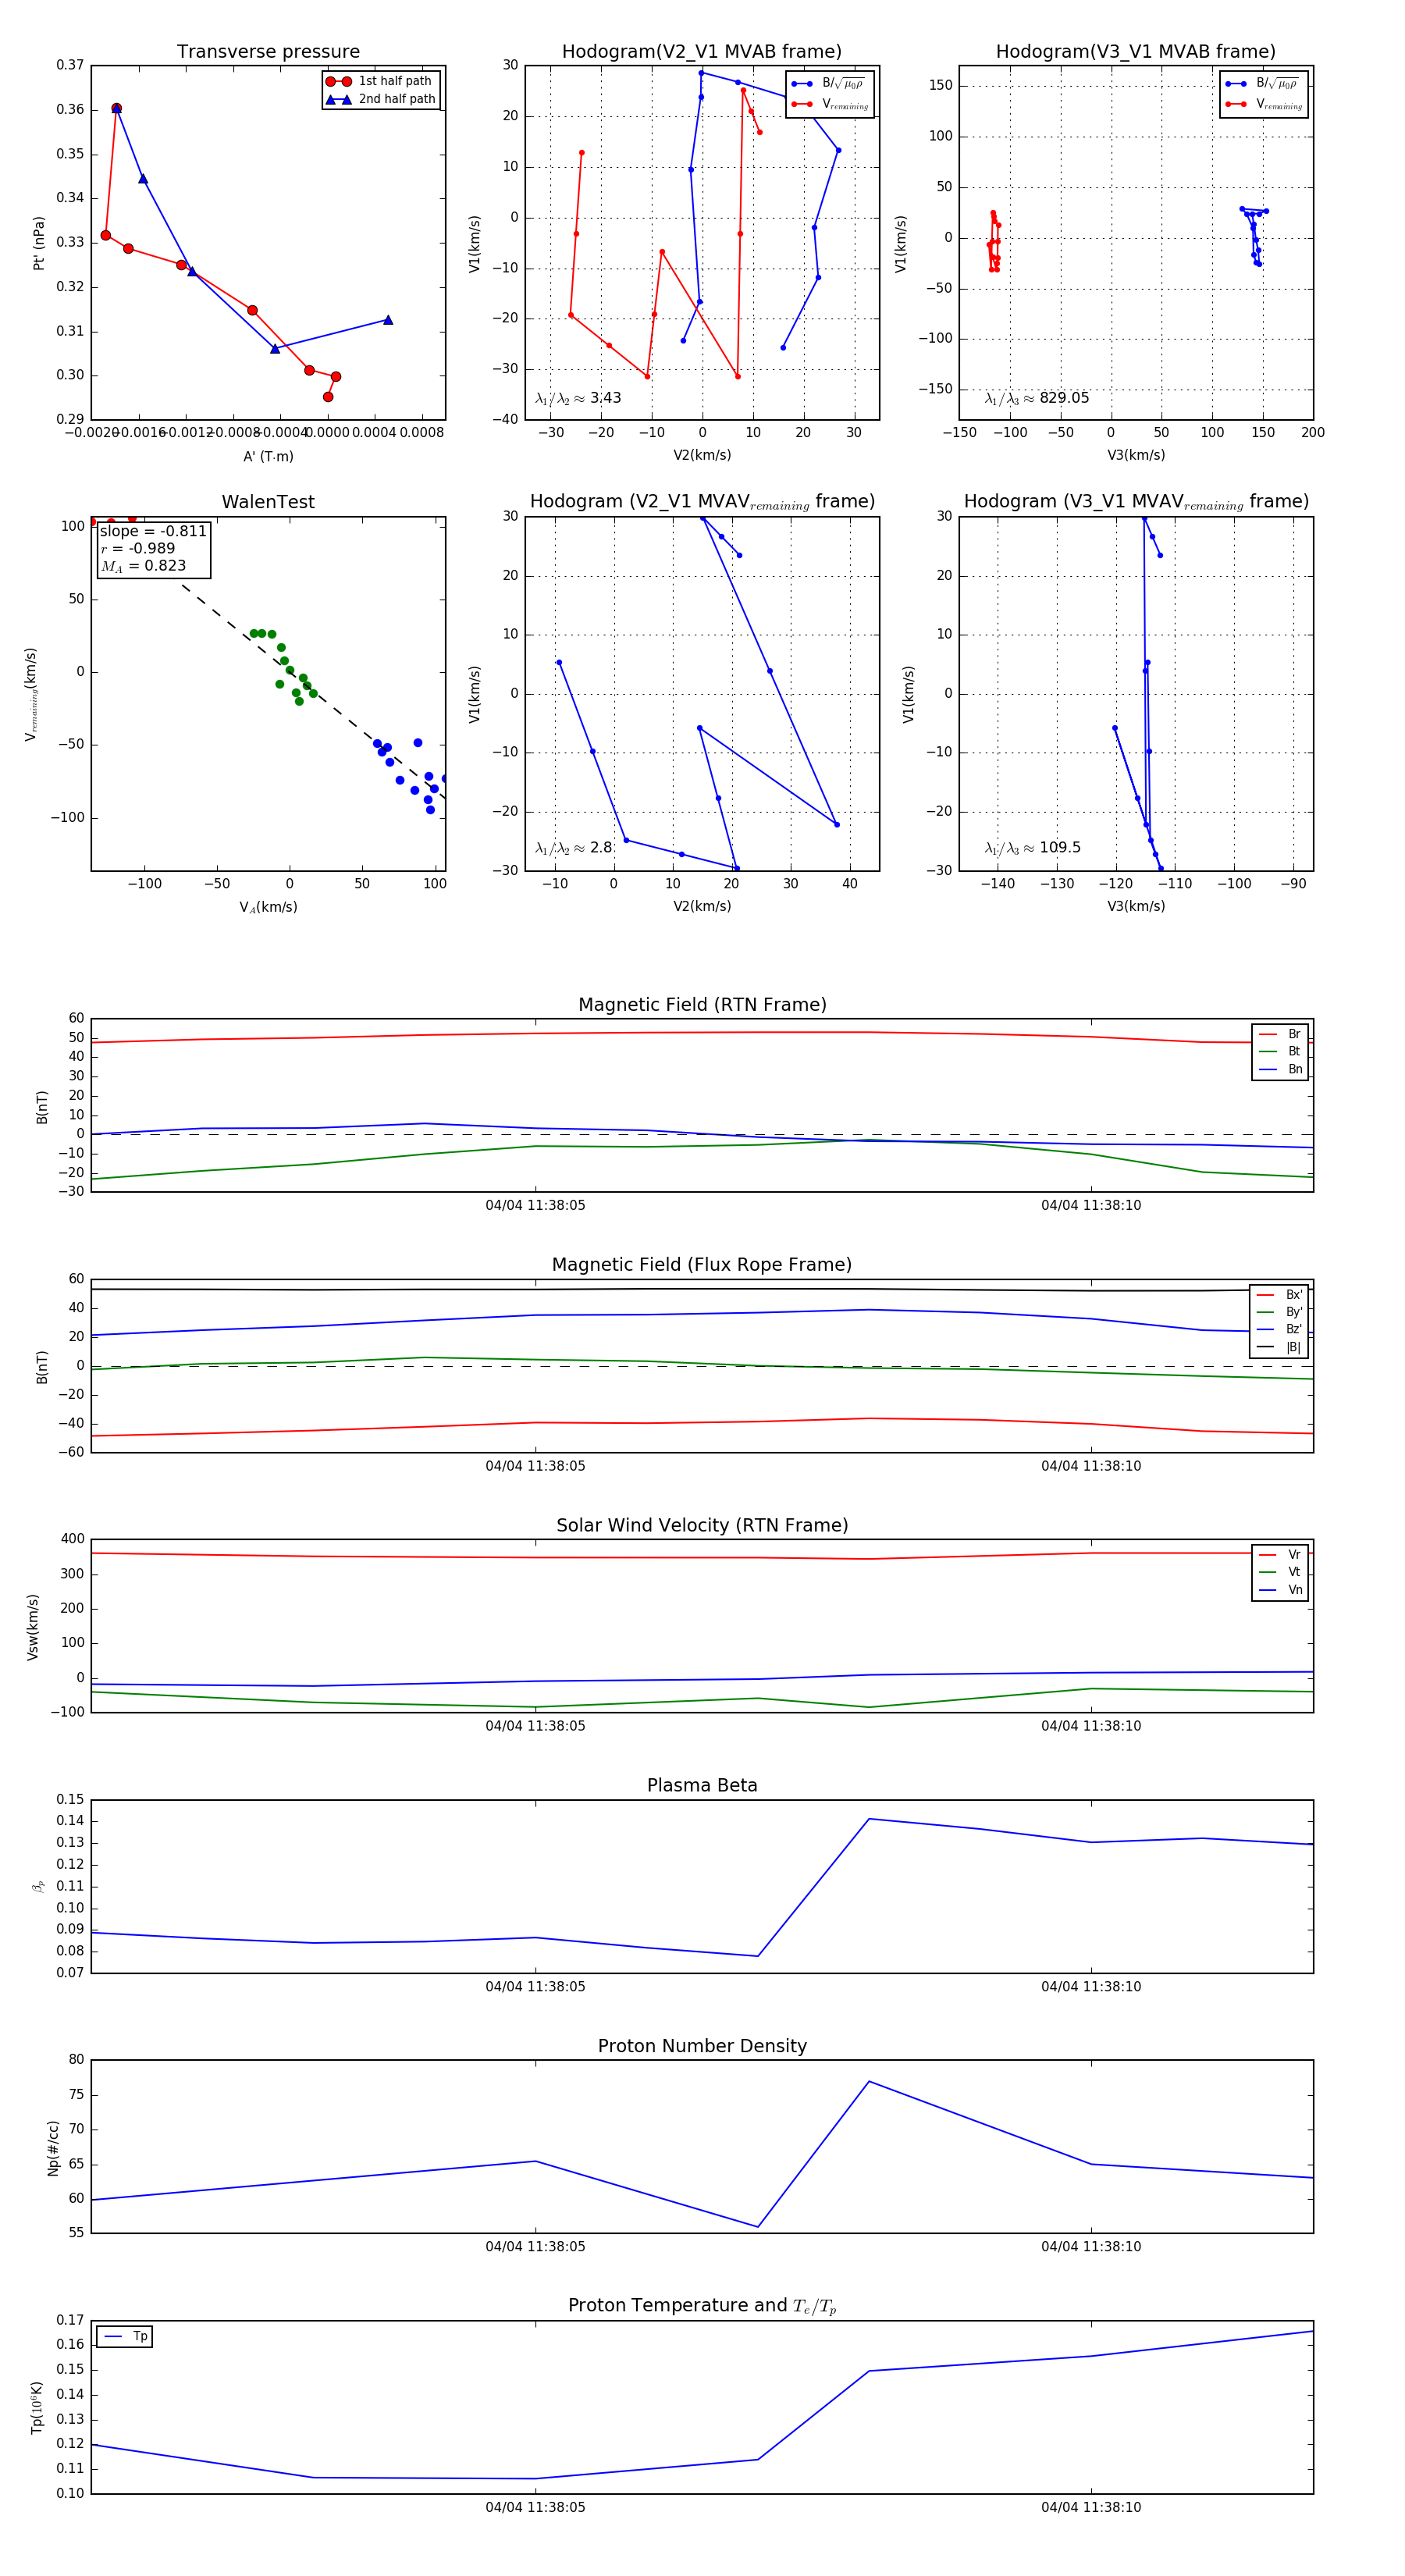Image resolution: width=1405 pixels, height=2576 pixels.
Task: Select the 'Vr' legend entry
Action: point(1280,1554)
